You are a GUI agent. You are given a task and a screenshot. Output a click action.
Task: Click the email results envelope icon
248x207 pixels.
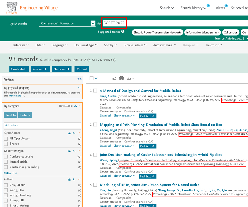coord(114,78)
